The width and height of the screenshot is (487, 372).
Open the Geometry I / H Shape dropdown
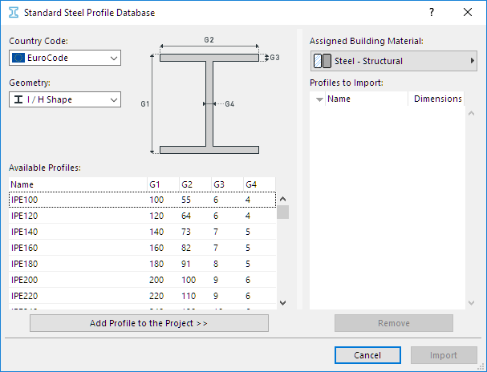(64, 99)
